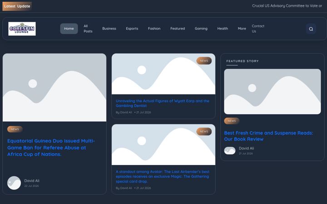Select the Gaming category
327x204 pixels.
(201, 29)
